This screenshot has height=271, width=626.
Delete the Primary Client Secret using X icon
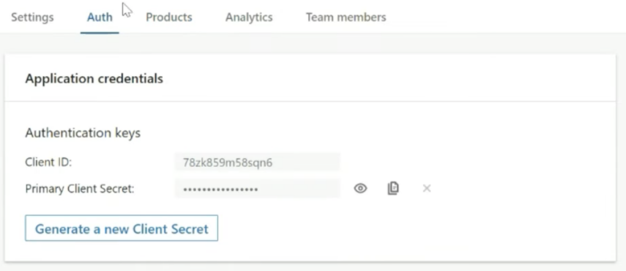[427, 189]
